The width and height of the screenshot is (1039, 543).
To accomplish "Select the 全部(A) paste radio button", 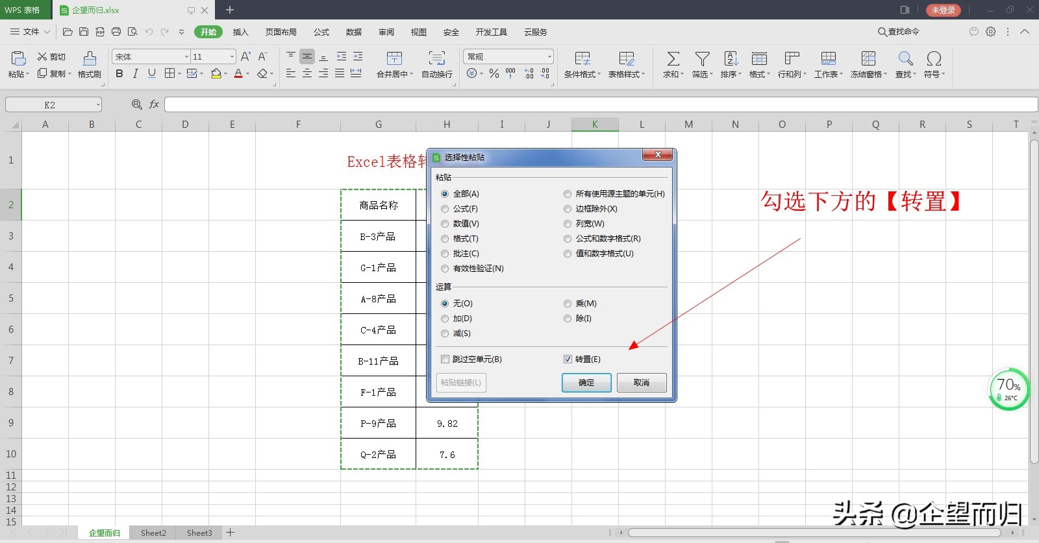I will [x=445, y=194].
